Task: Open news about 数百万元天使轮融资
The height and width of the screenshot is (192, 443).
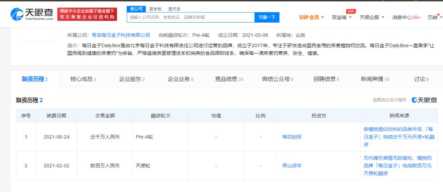Action: tap(398, 166)
